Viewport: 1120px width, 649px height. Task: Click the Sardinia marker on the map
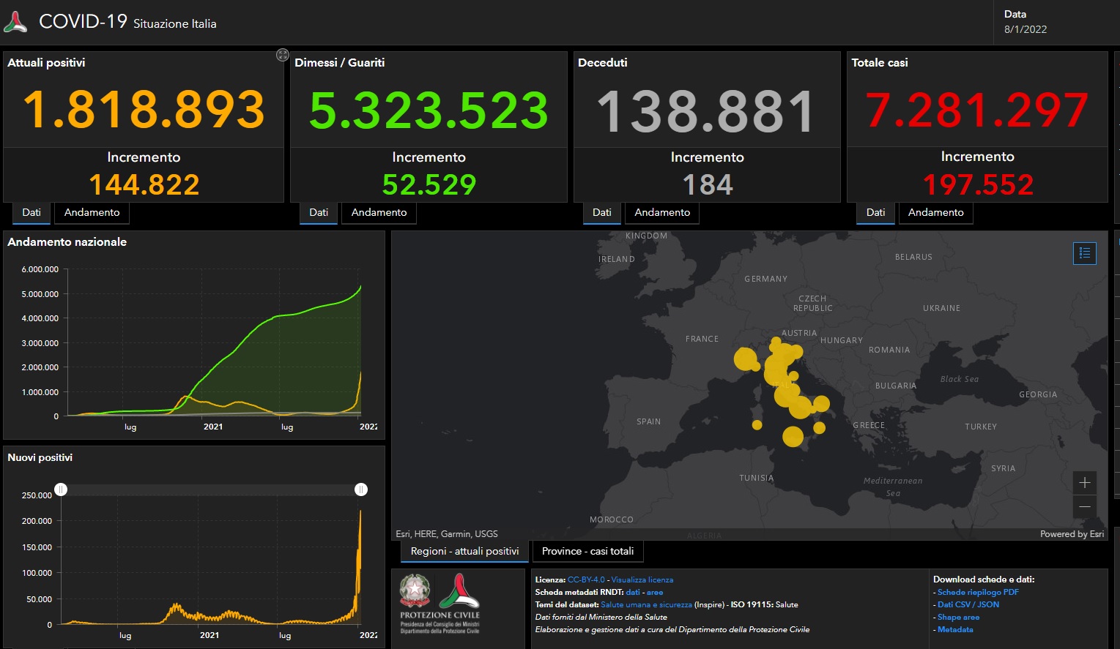coord(757,424)
